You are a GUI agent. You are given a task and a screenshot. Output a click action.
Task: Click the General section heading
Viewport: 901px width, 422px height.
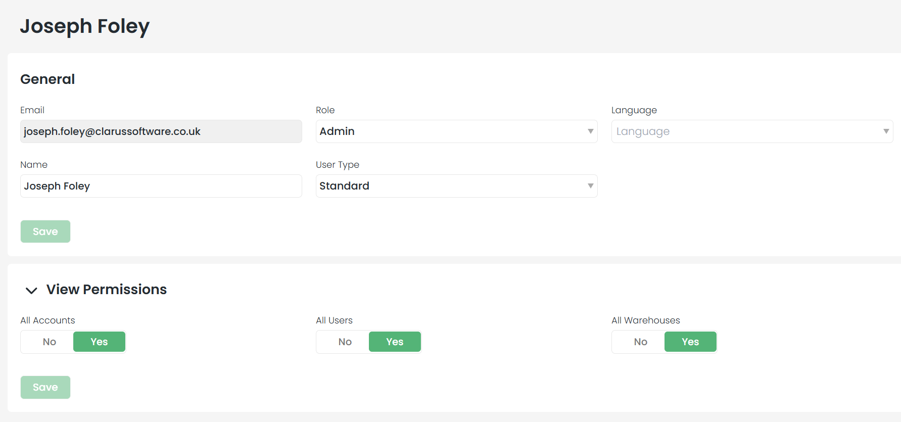coord(48,79)
